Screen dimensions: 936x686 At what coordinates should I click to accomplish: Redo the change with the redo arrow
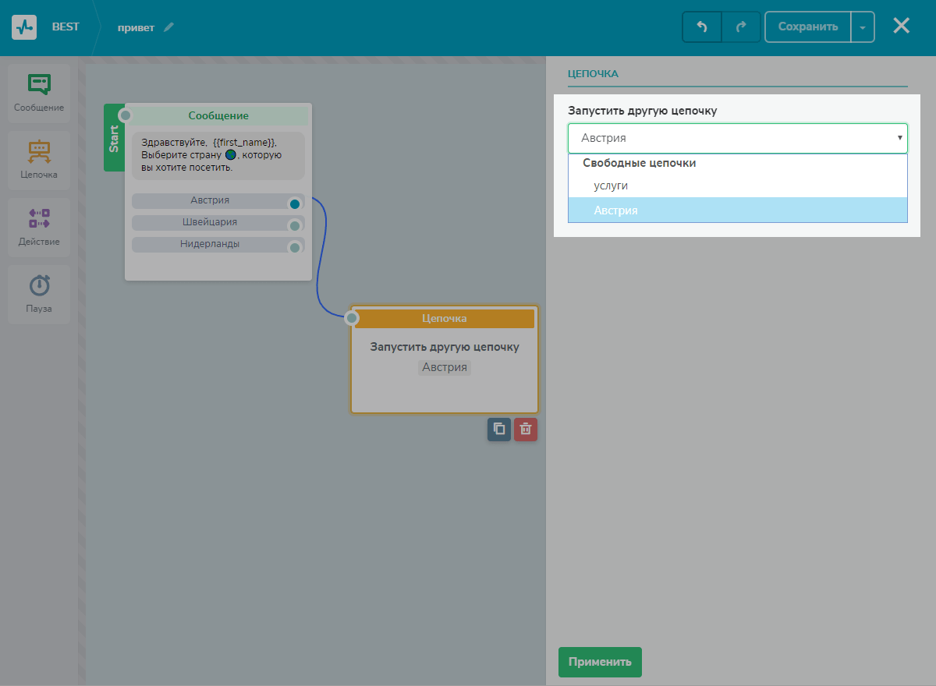(x=741, y=27)
